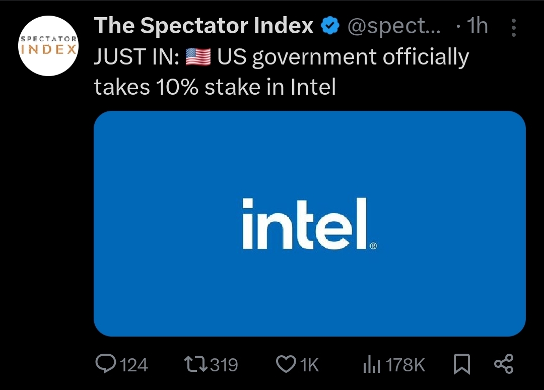Viewport: 544px width, 390px height.
Task: Click the US flag emoji
Action: pos(198,58)
